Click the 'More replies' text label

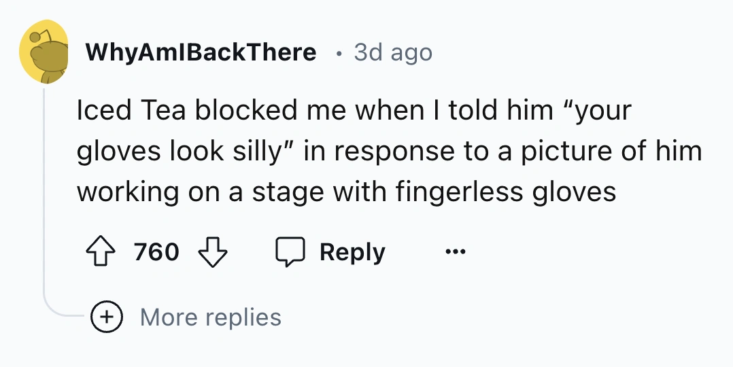(211, 317)
